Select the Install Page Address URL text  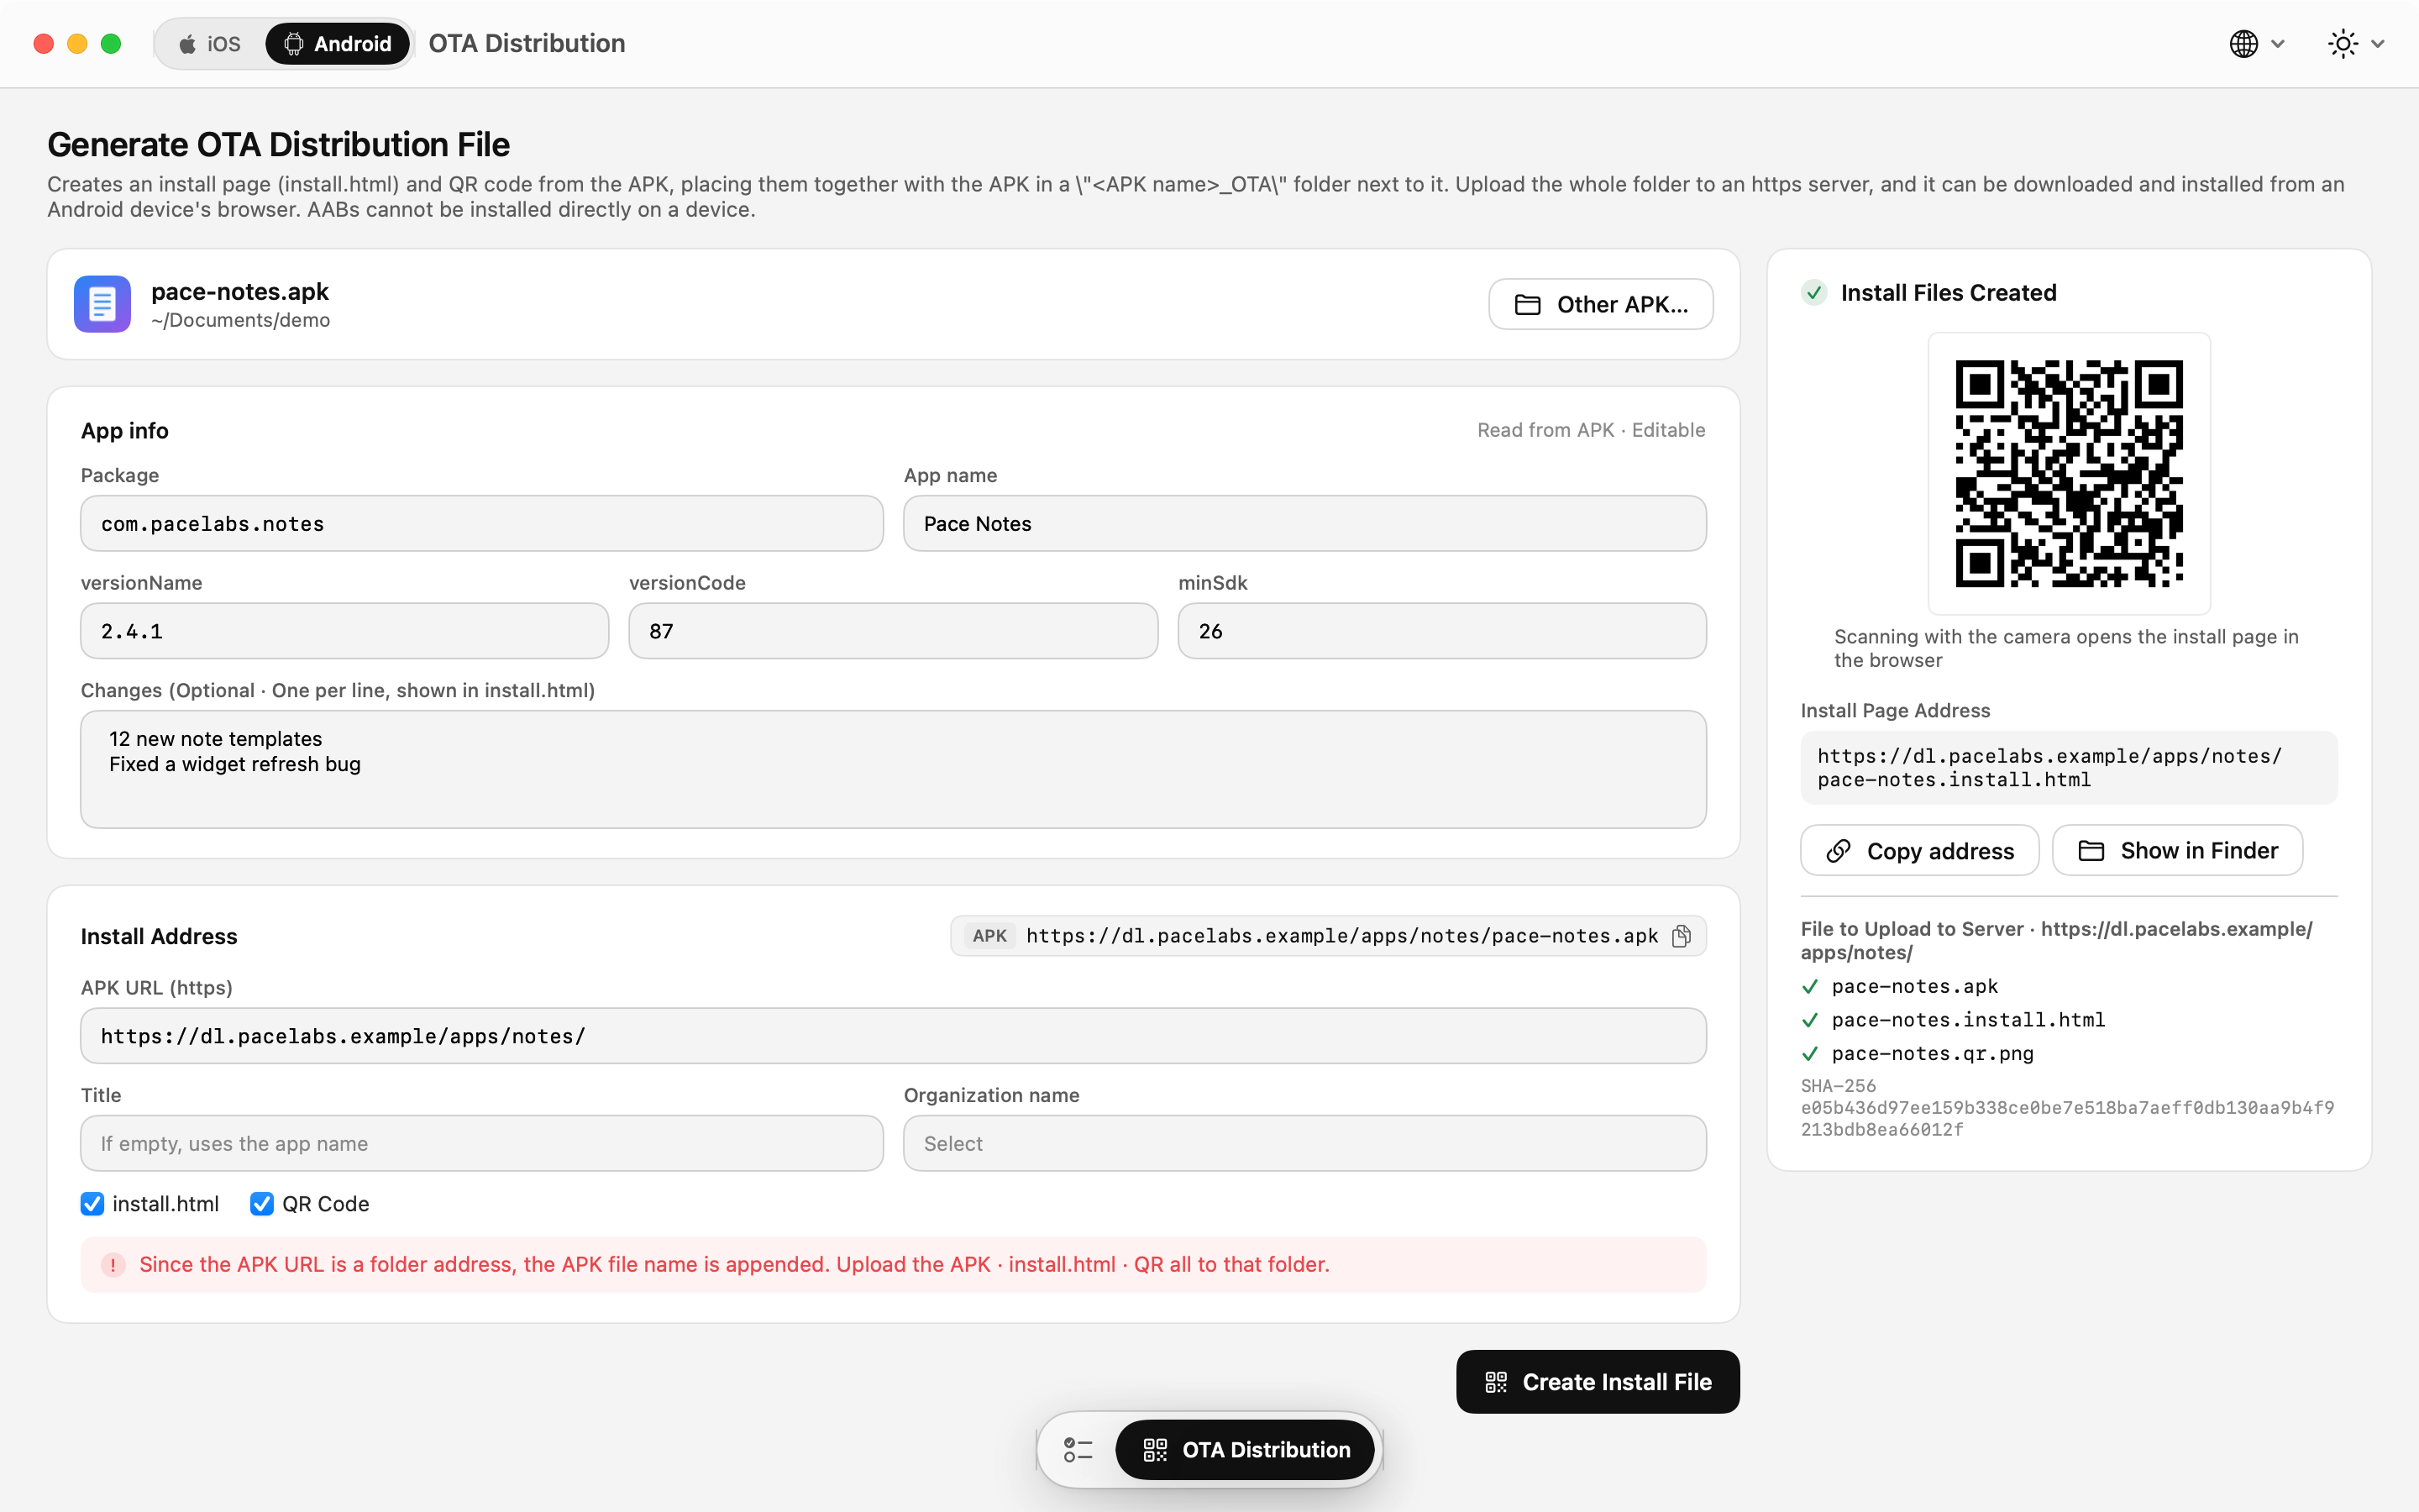tap(2049, 768)
